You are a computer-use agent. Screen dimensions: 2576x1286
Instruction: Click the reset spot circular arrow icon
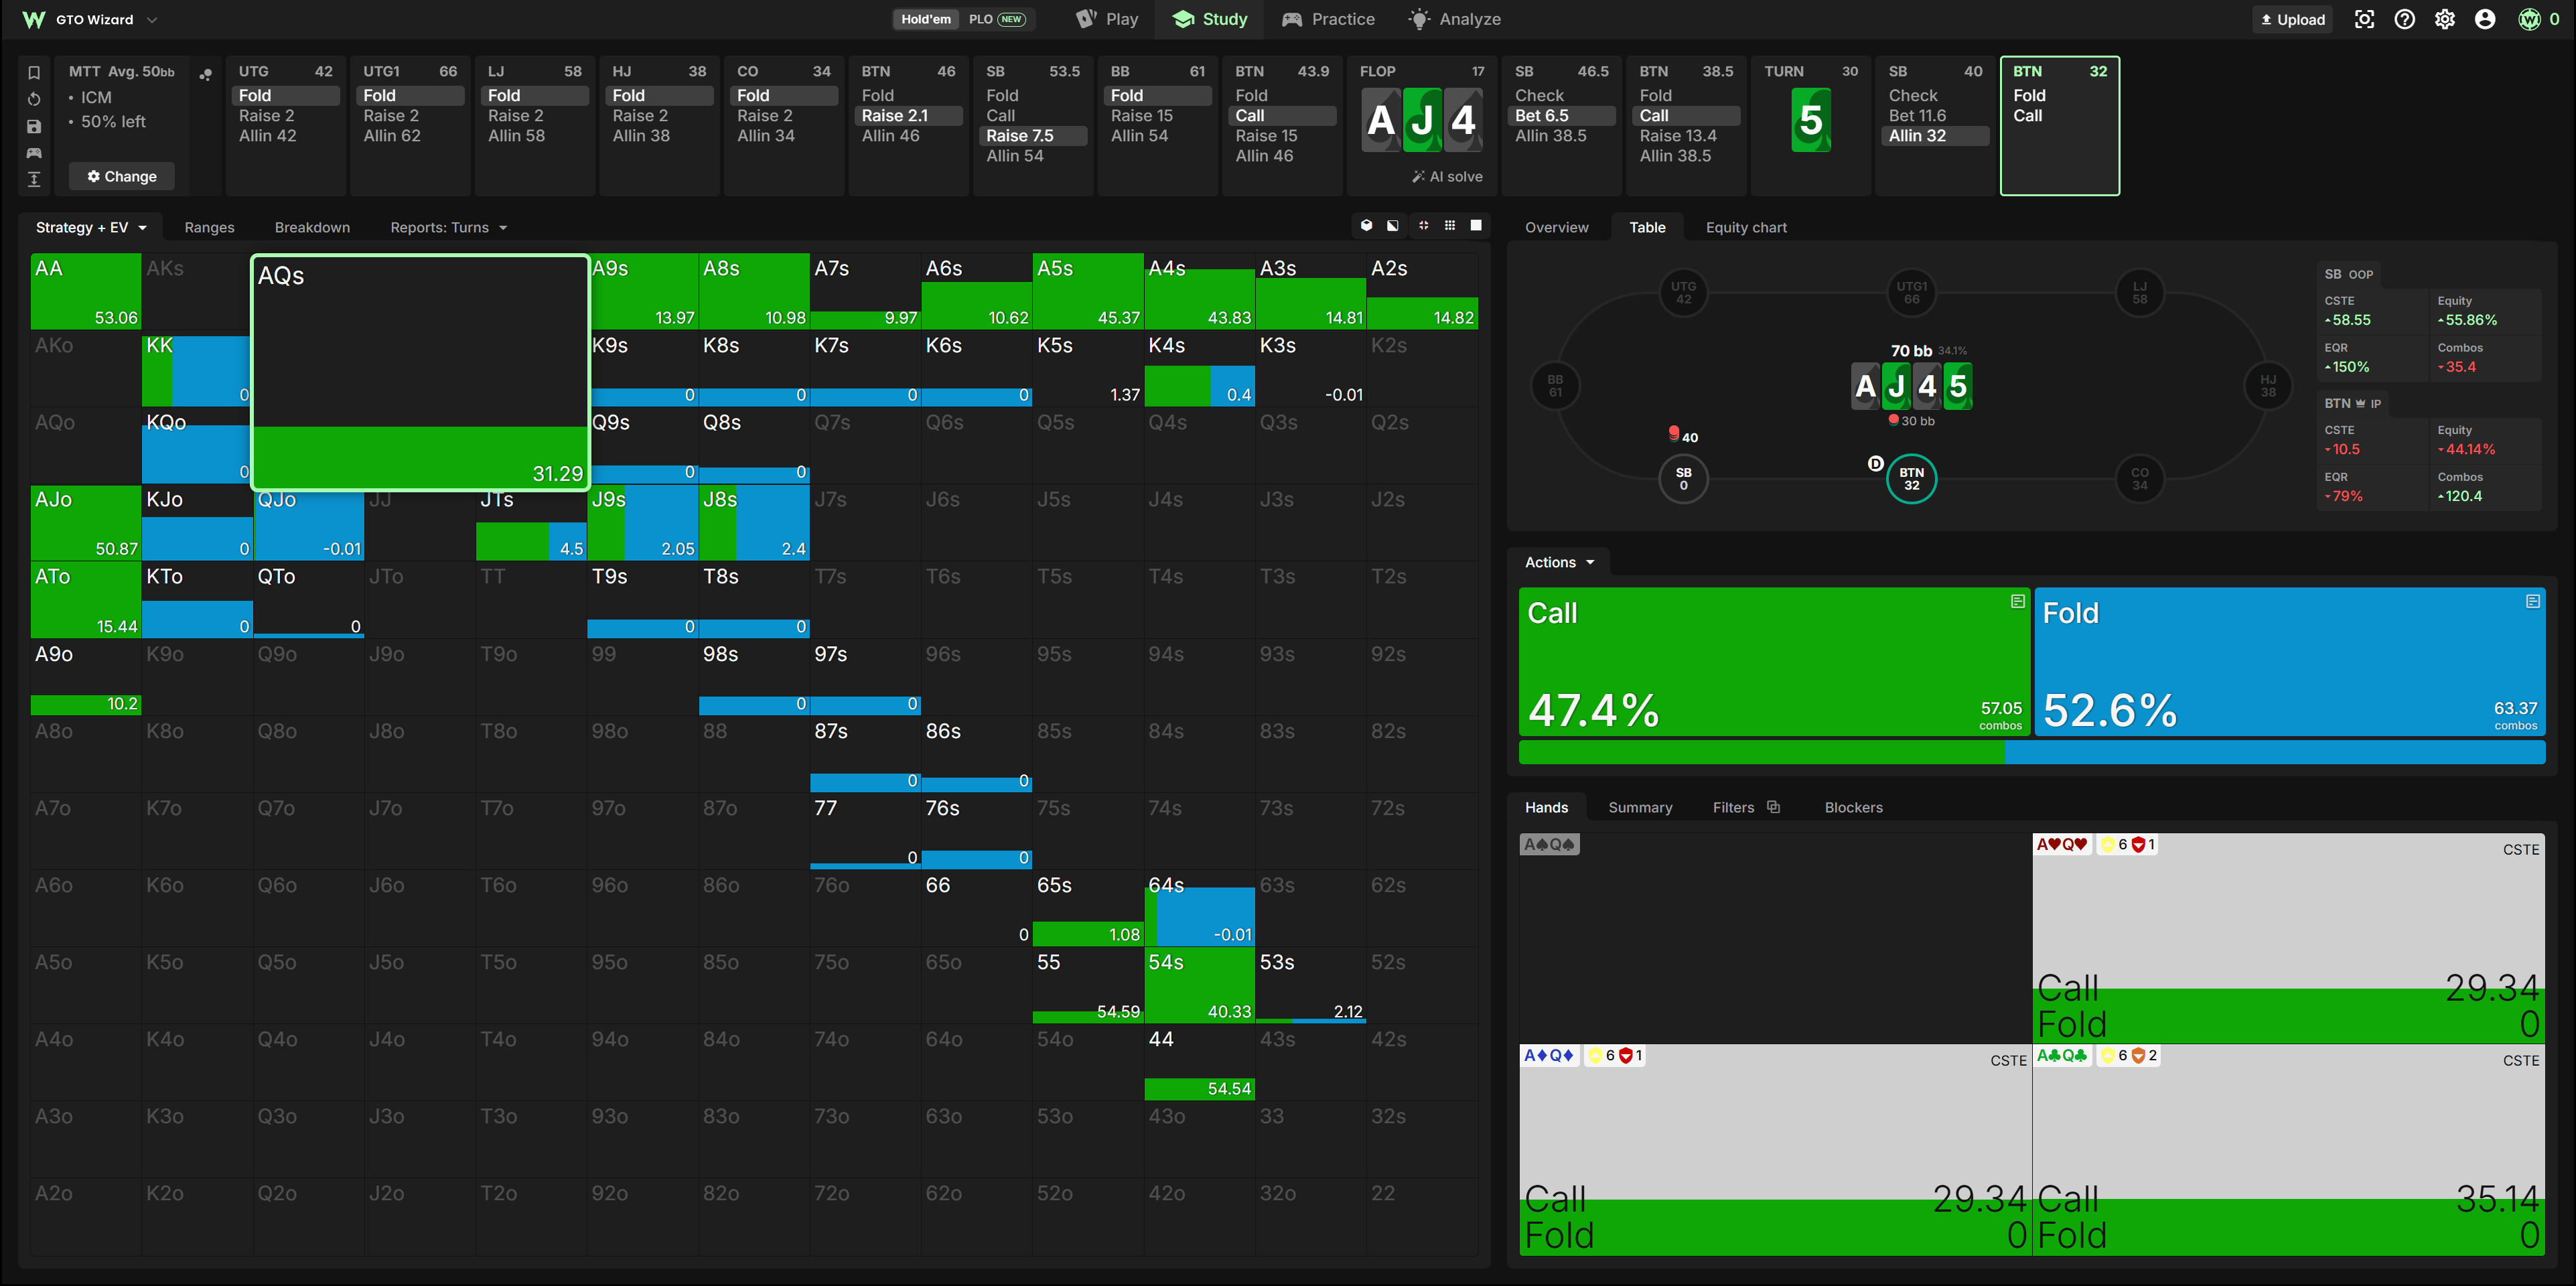34,99
